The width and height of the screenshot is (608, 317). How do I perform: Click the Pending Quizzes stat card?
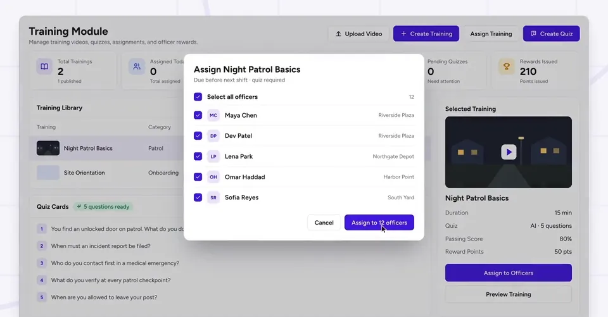point(455,71)
